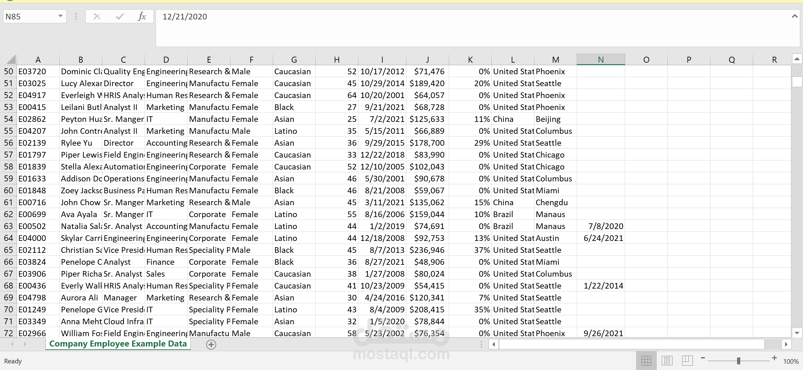Select Page Layout view in status bar
Screen dimensions: 803x370
(x=667, y=360)
